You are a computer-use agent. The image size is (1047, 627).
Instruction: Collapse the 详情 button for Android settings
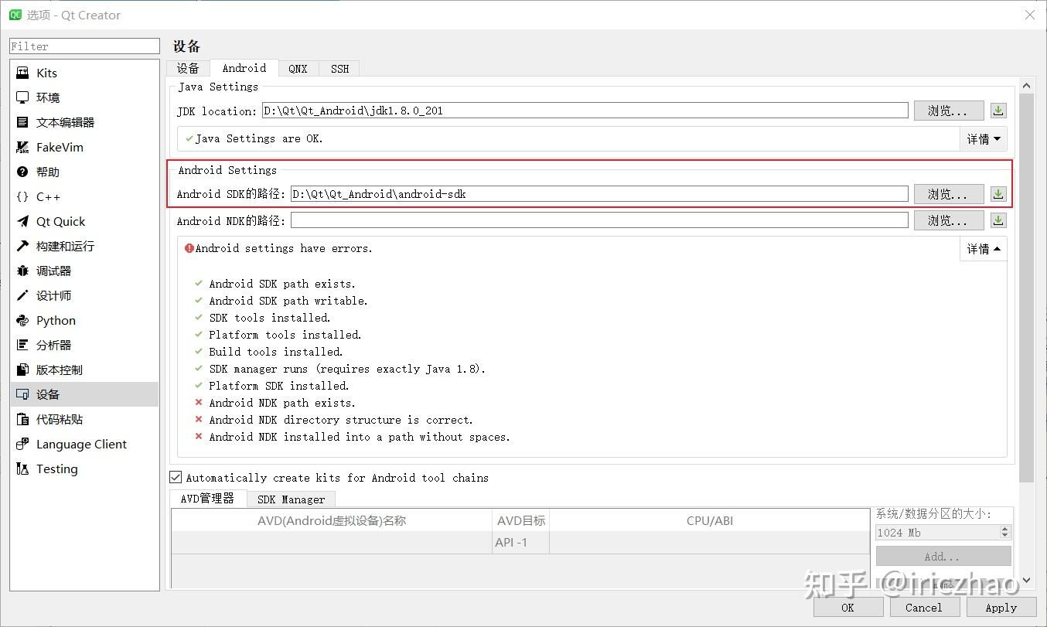click(x=984, y=248)
